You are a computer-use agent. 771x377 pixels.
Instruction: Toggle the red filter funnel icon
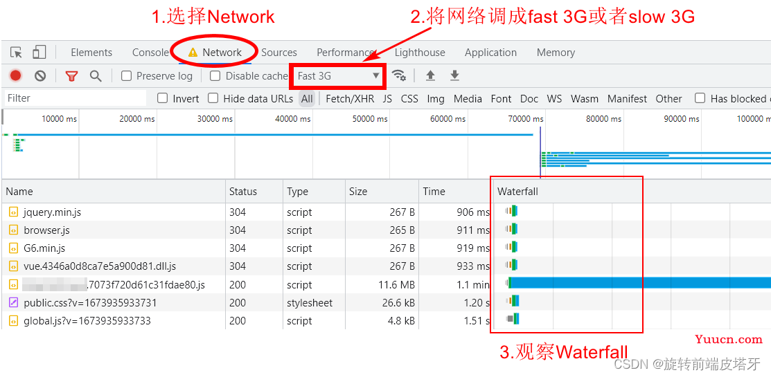click(72, 76)
